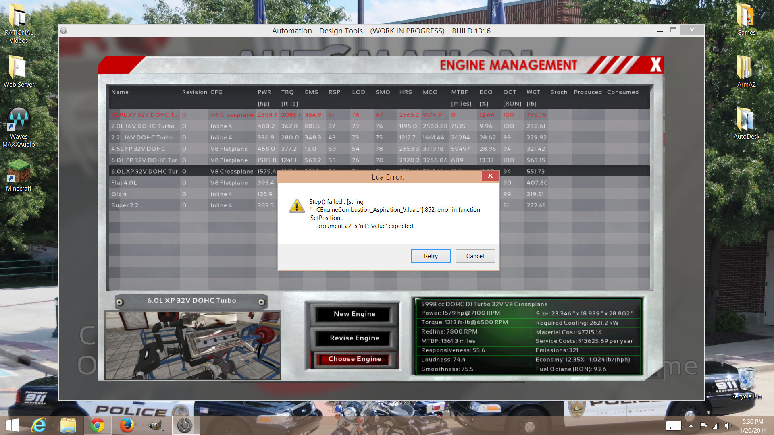Click Cancel in the Lua Error dialog

tap(475, 256)
